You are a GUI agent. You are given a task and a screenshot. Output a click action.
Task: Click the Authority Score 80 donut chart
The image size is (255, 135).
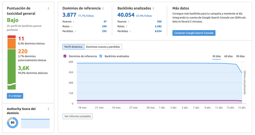13,122
